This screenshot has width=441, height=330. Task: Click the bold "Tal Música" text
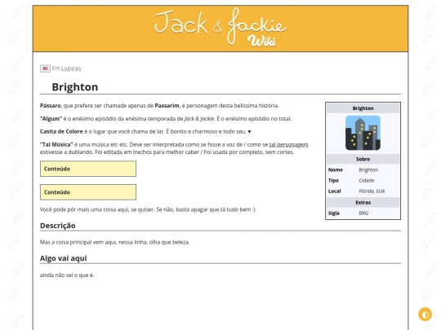(x=56, y=144)
